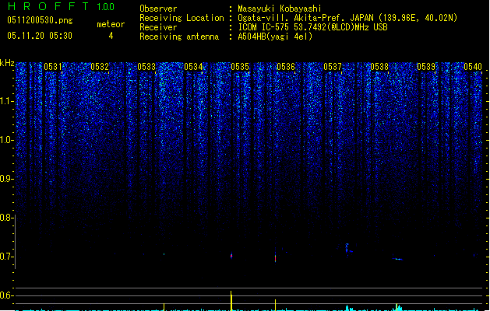
Task: Click observer name Masayuki Kobayashi
Action: click(280, 9)
